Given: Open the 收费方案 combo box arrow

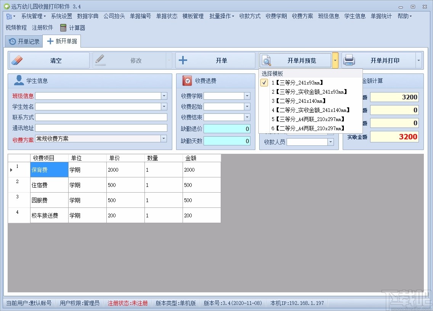Looking at the screenshot, I should click(164, 139).
